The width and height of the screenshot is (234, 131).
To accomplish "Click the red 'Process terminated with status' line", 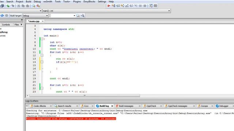I will [x=71, y=119].
